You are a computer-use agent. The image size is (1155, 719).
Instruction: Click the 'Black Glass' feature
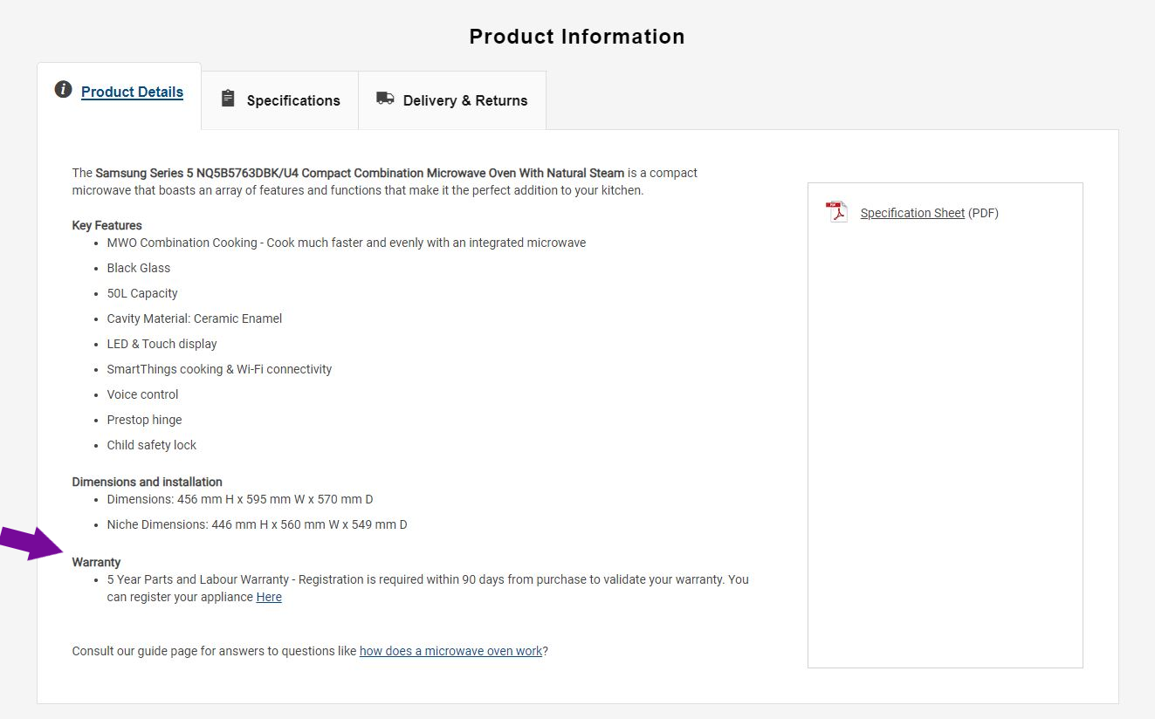(139, 268)
